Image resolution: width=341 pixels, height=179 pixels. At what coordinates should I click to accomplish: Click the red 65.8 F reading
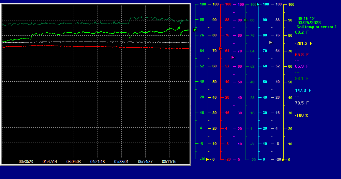pyautogui.click(x=302, y=55)
